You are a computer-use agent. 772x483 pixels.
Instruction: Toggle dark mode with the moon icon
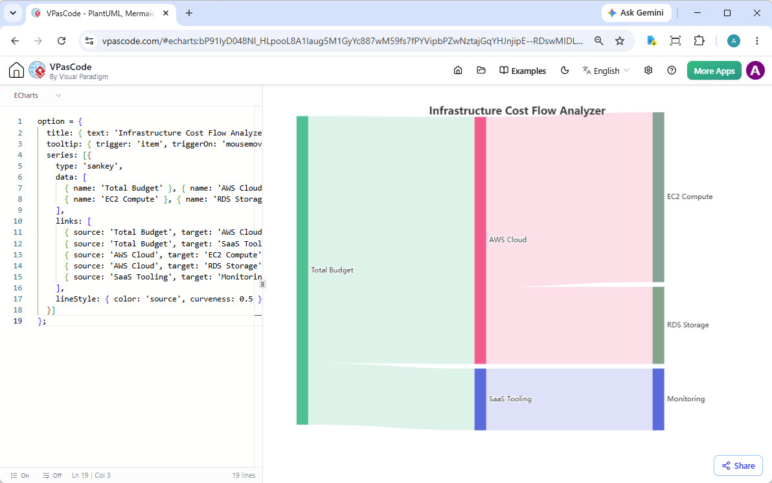tap(565, 71)
